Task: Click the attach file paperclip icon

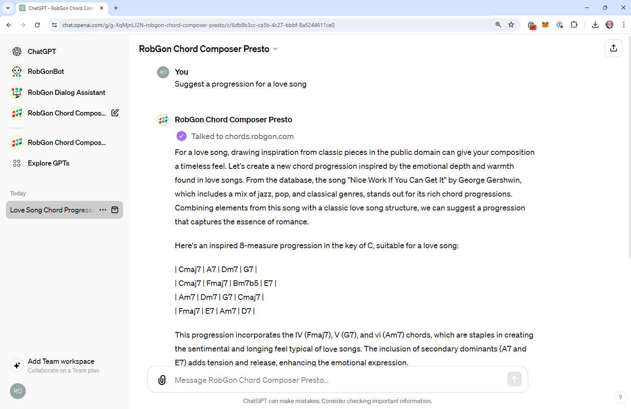Action: pos(162,380)
